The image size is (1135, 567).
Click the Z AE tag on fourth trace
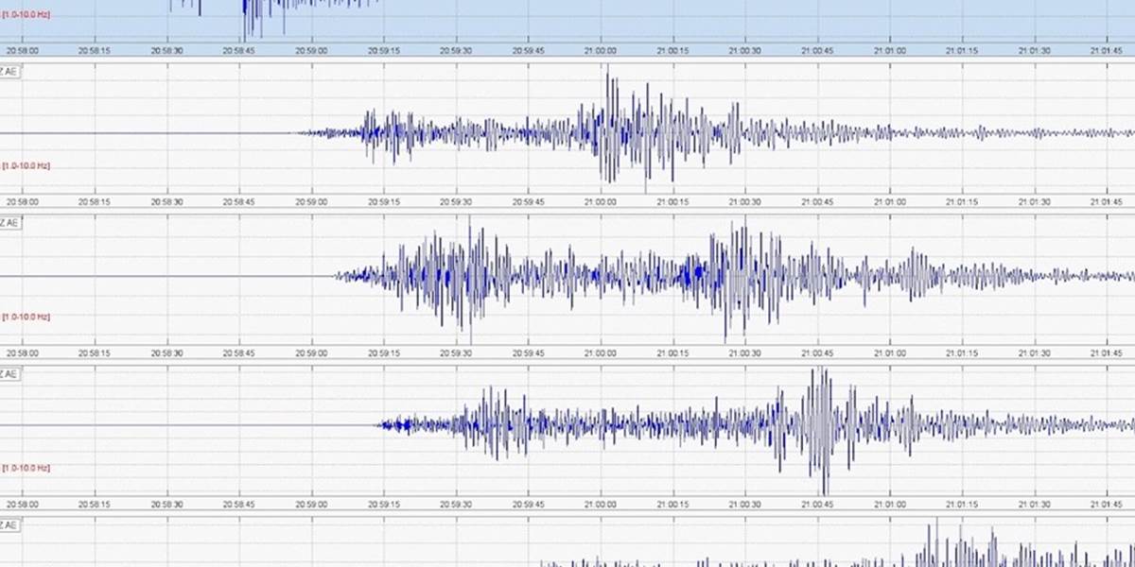coord(9,374)
